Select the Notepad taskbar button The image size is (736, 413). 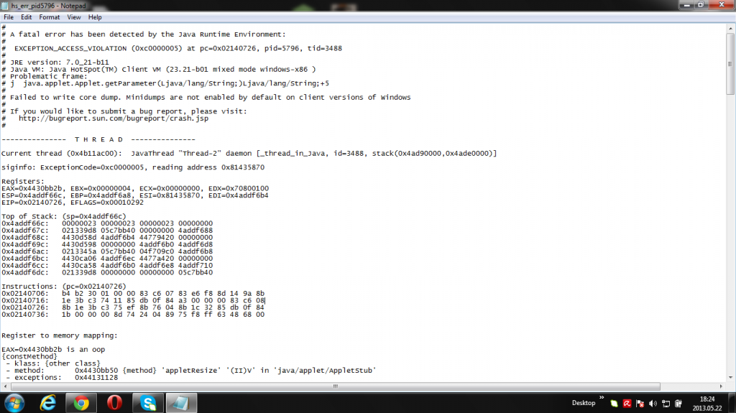coord(181,403)
